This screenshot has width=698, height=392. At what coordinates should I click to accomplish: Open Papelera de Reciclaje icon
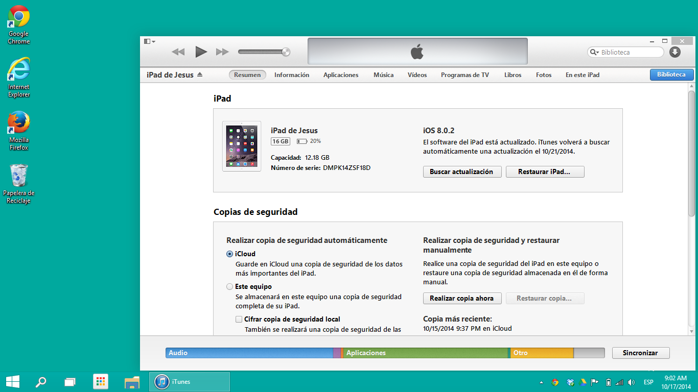coord(19,184)
